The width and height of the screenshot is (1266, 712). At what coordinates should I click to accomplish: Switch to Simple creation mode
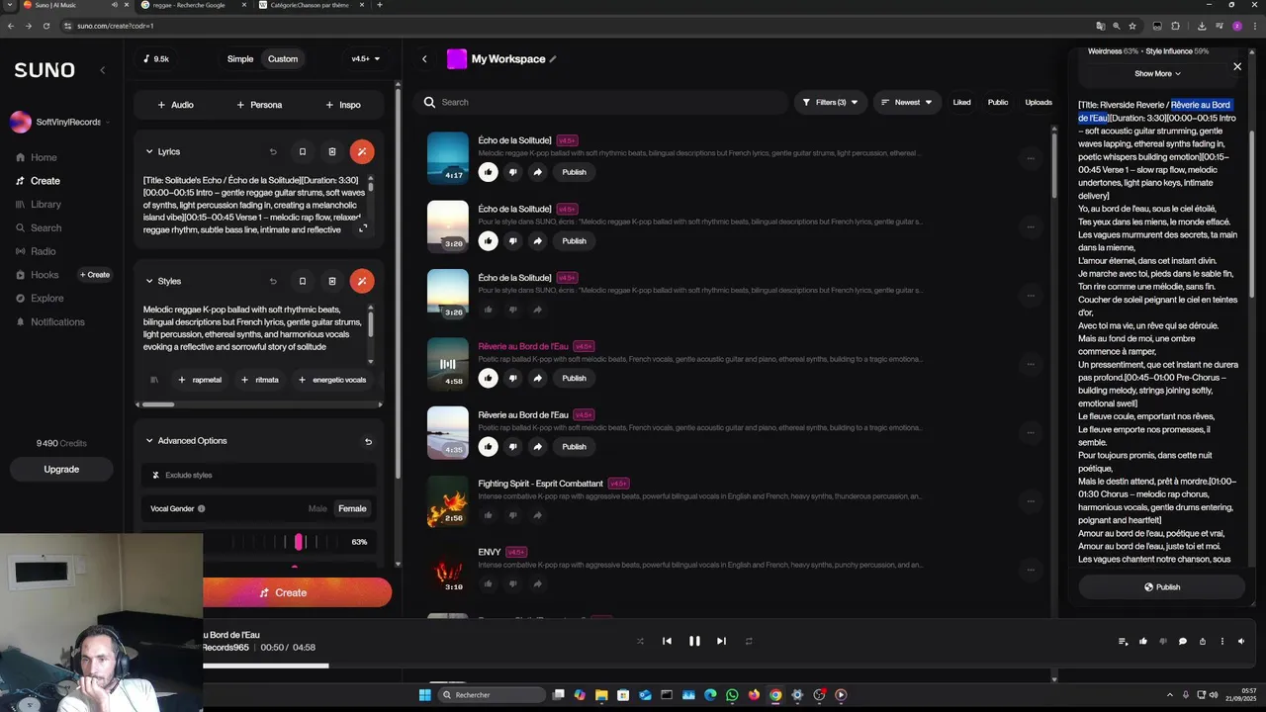240,58
